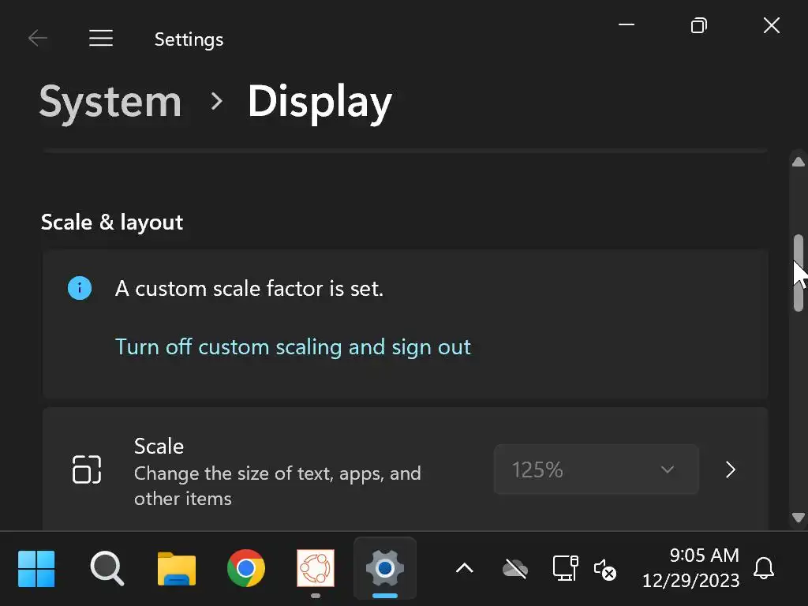Click Turn off custom scaling and sign out
Screen dimensions: 808x606
[x=293, y=347]
